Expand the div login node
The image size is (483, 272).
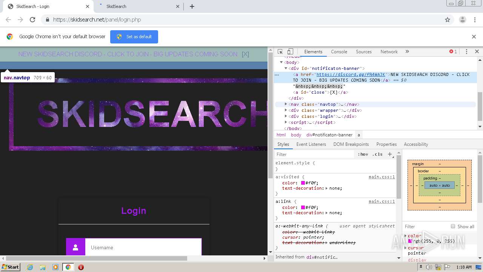pyautogui.click(x=286, y=116)
